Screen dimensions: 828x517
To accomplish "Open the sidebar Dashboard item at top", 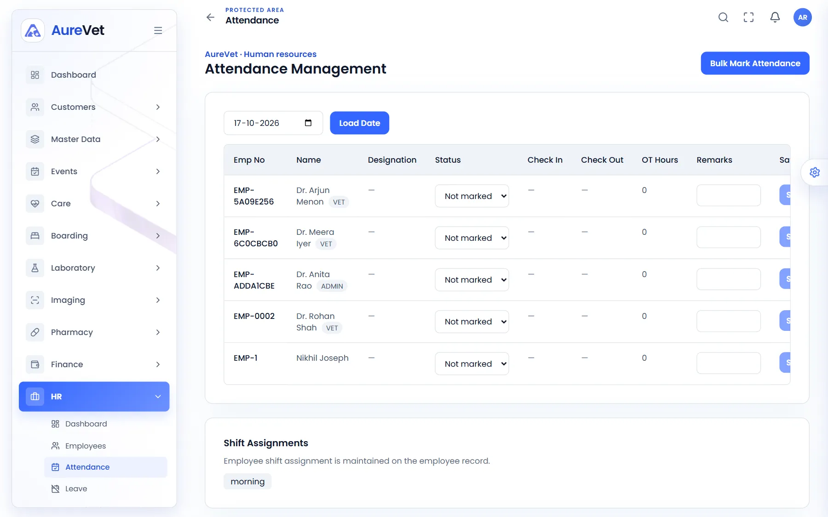I will coord(94,75).
